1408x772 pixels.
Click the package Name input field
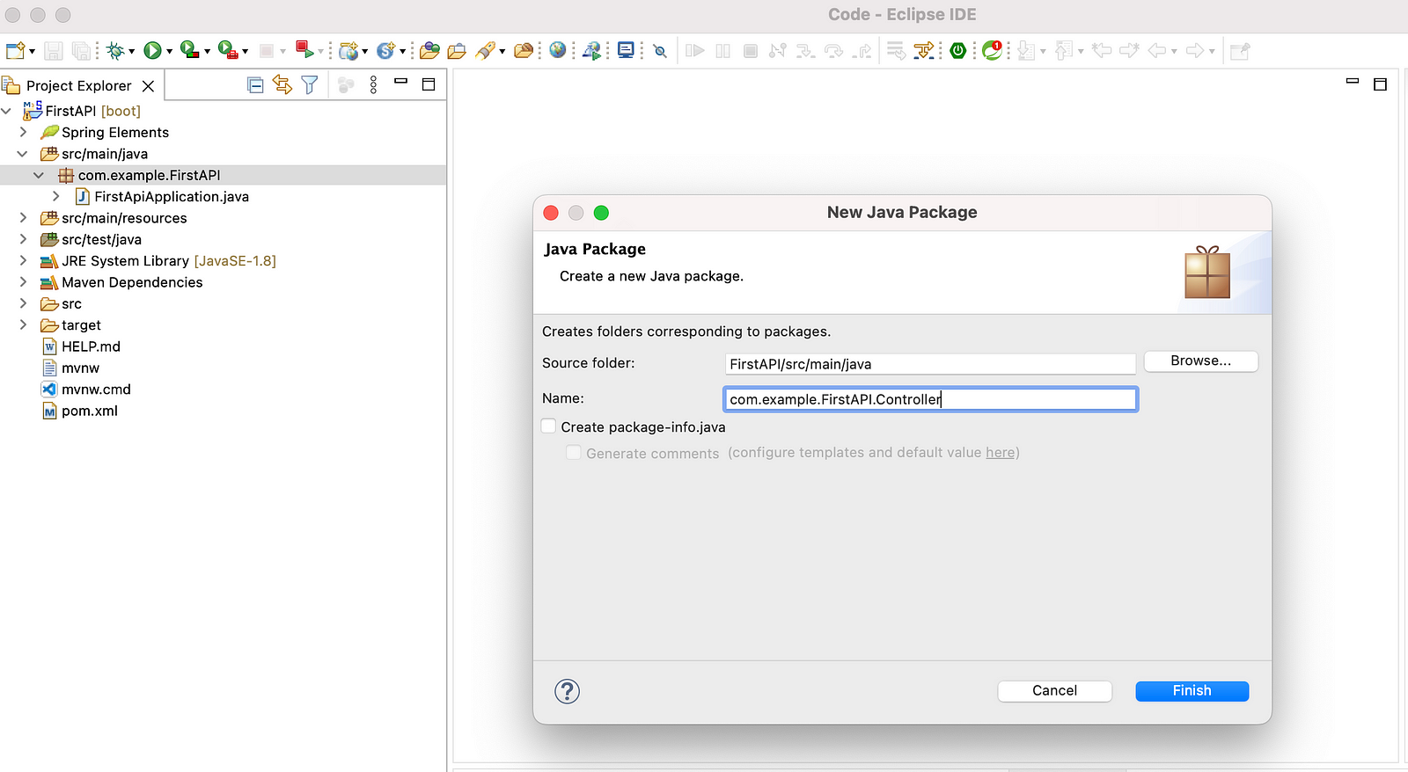tap(930, 399)
